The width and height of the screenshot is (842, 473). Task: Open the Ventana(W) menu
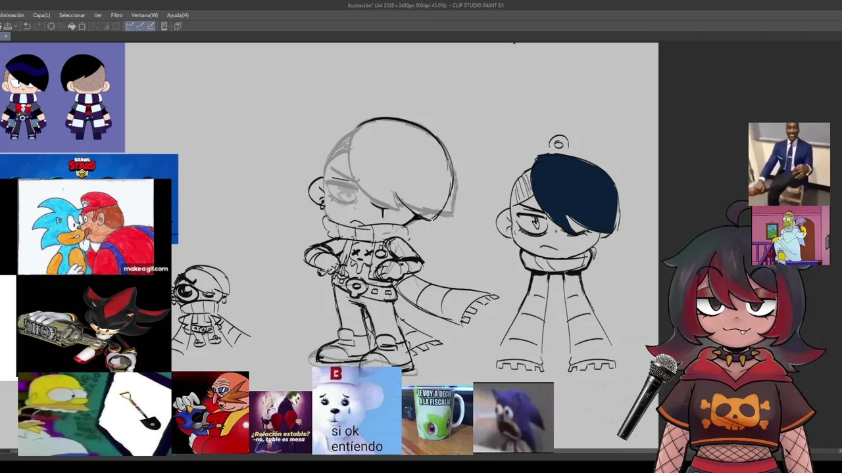[145, 15]
